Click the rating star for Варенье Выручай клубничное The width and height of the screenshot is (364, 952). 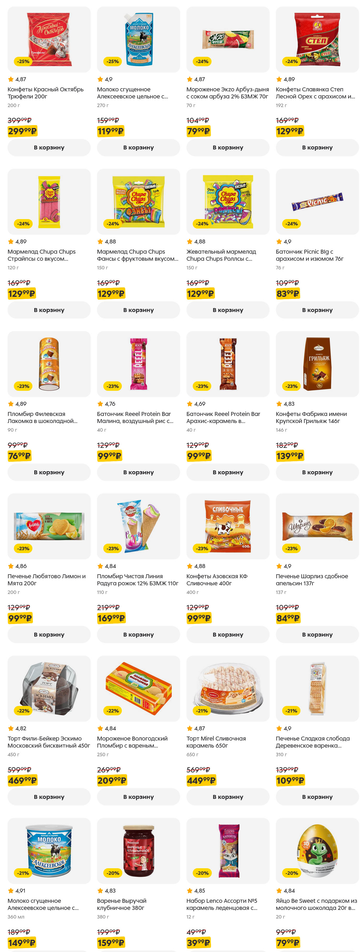pyautogui.click(x=100, y=891)
